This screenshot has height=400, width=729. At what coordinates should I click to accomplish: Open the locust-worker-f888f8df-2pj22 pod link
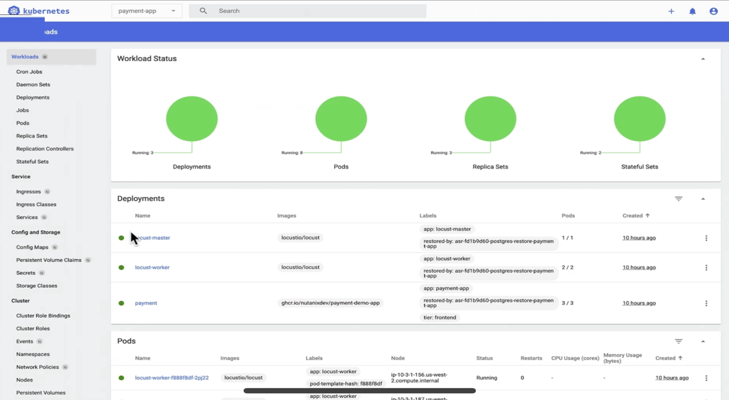[172, 378]
